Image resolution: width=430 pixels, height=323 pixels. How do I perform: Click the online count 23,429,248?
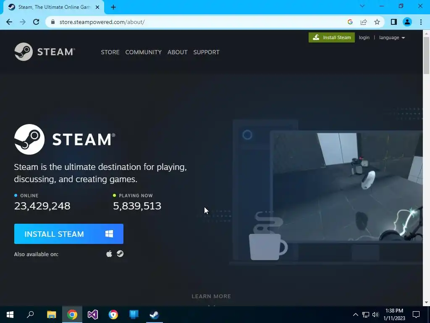(x=42, y=206)
